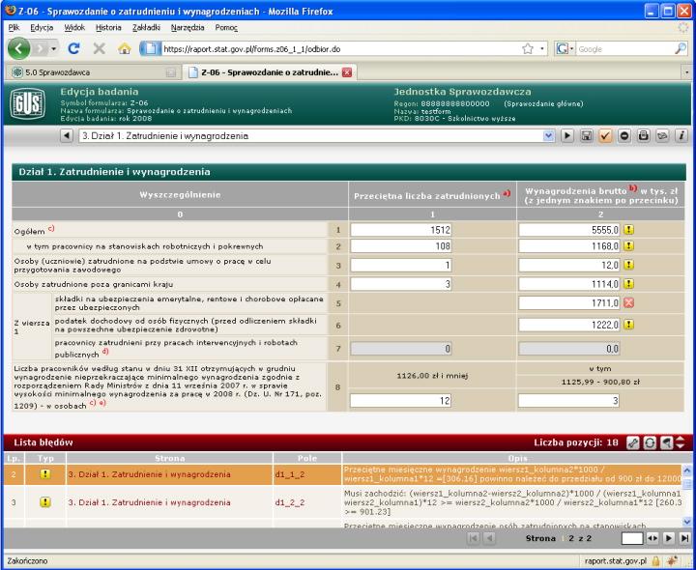The height and width of the screenshot is (570, 696).
Task: Click the error list vertical scrollbar down arrow
Action: 688,521
